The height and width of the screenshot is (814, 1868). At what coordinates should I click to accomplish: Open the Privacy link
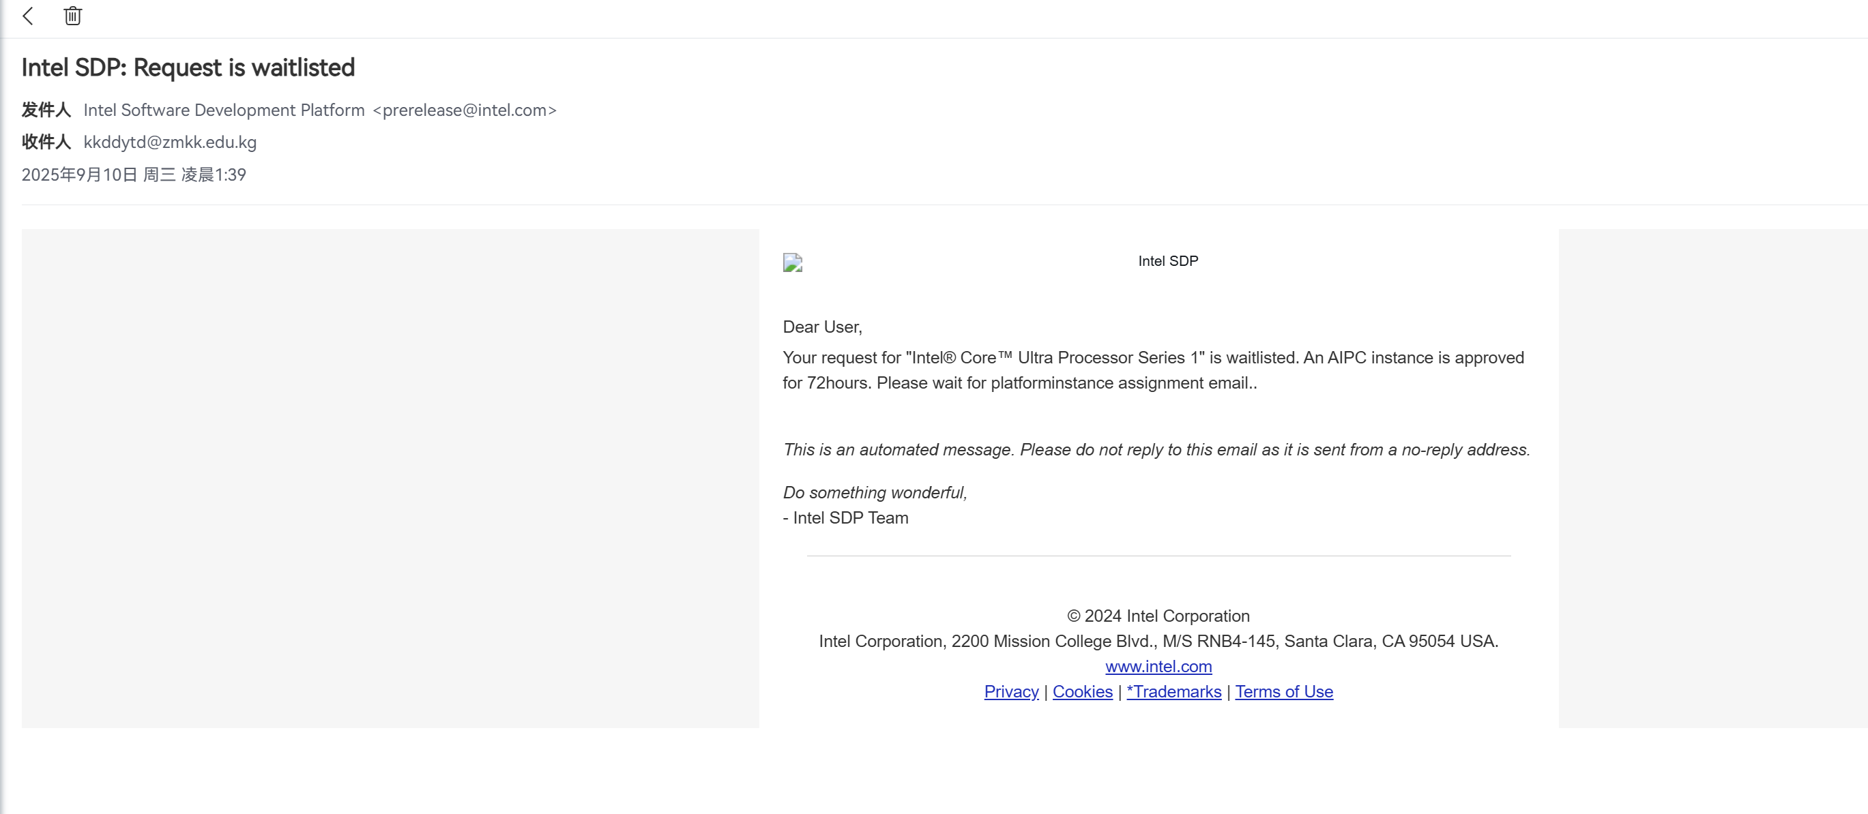click(x=1011, y=691)
